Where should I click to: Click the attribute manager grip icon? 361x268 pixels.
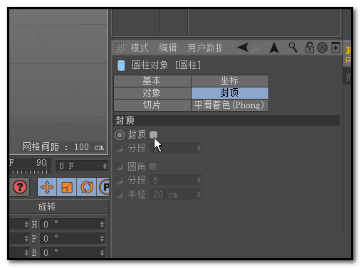tap(120, 48)
